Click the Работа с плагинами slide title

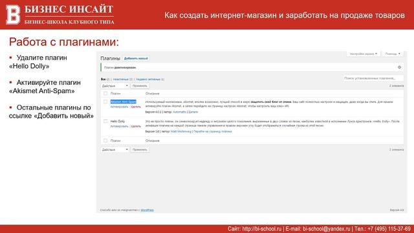pos(64,41)
